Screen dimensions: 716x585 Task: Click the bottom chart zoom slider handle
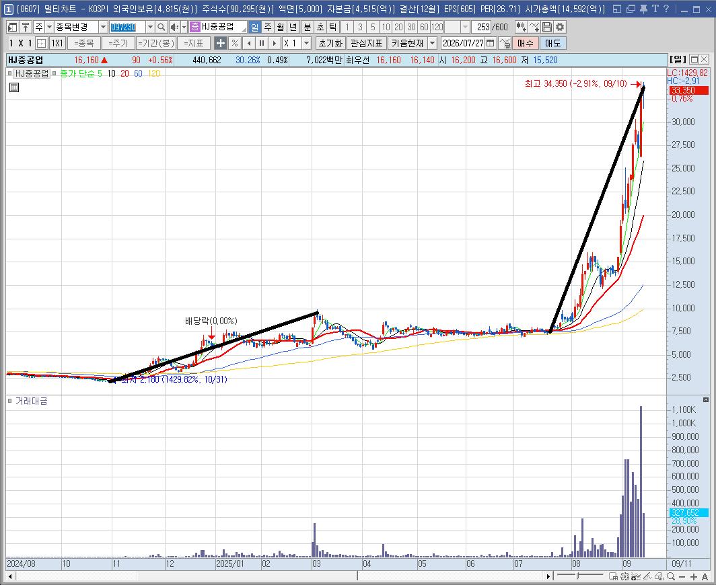click(x=579, y=576)
